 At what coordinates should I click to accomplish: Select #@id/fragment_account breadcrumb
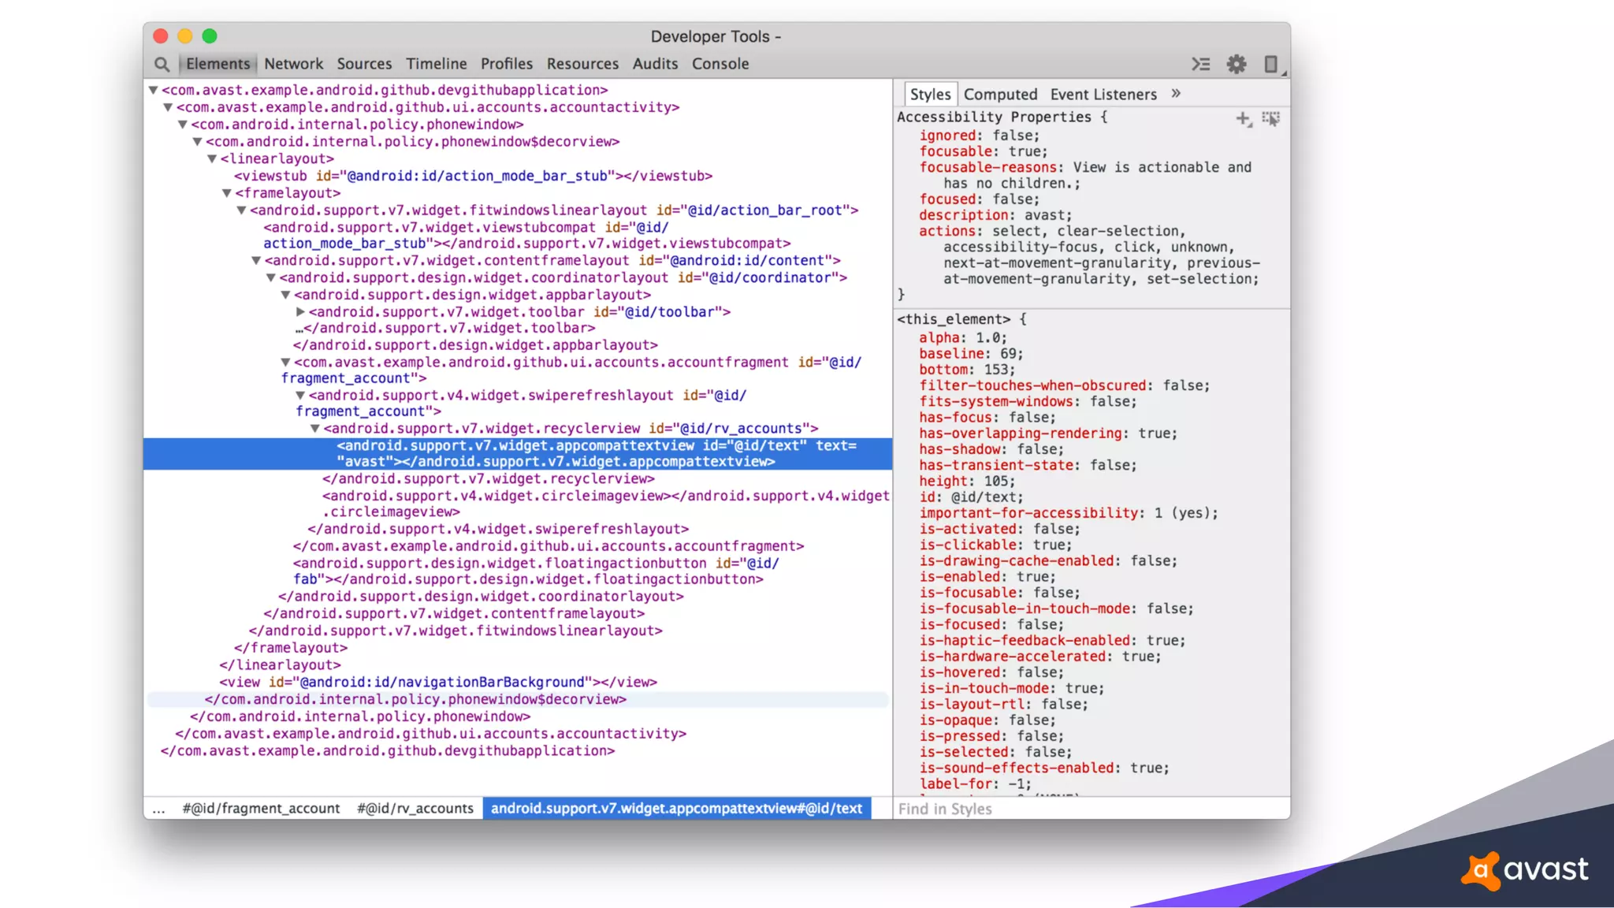pos(261,808)
